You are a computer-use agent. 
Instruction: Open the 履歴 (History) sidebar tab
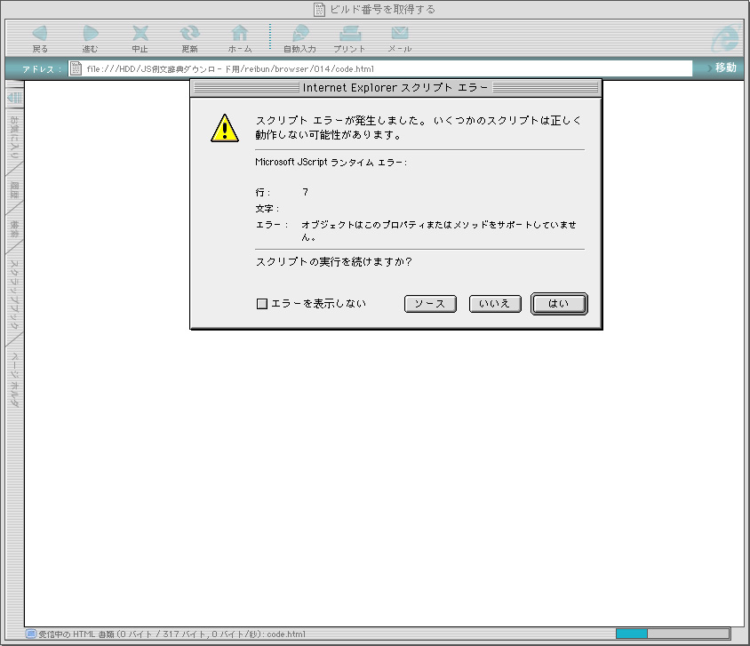coord(14,190)
